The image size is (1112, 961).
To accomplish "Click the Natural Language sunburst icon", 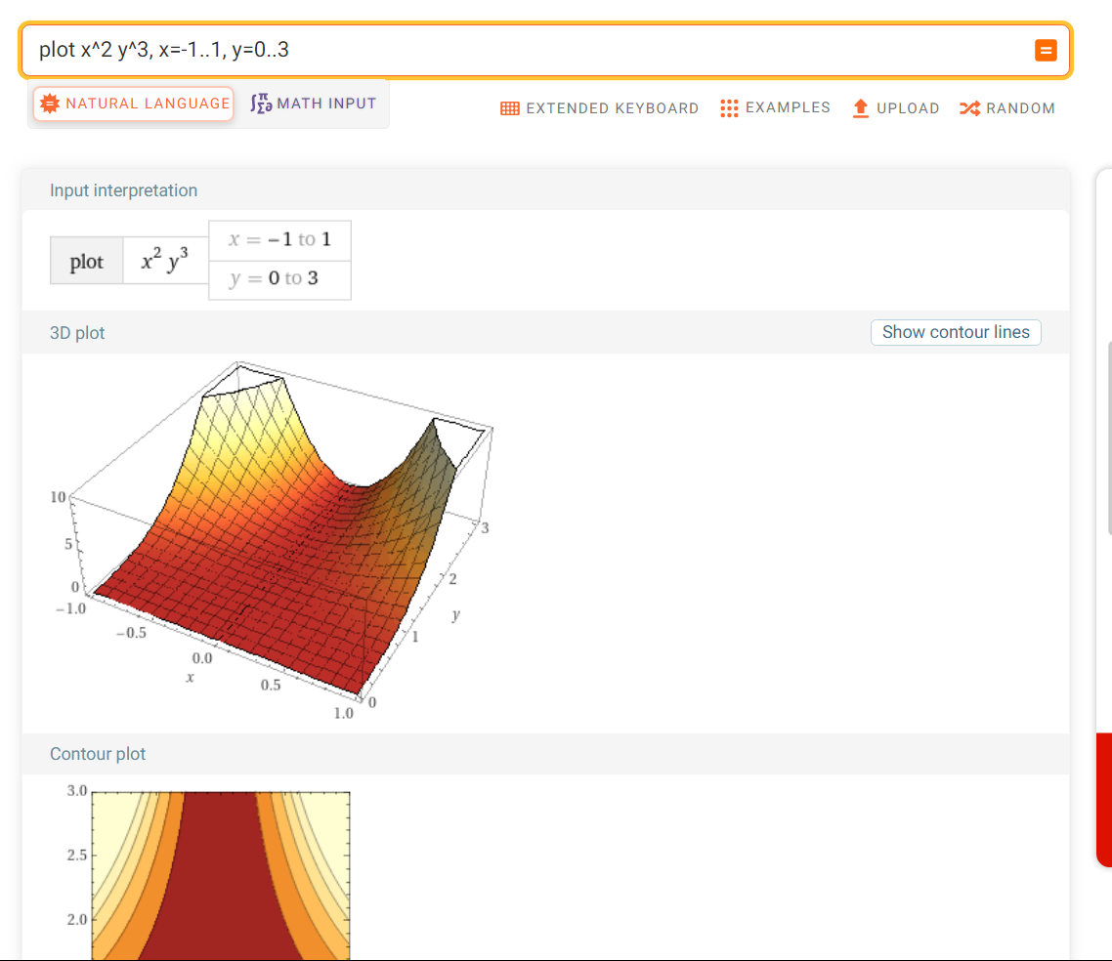I will click(x=50, y=104).
